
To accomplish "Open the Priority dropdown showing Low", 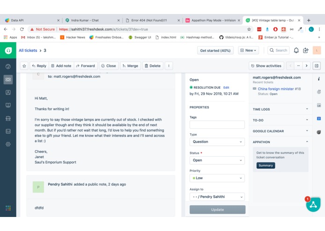I will 217,178.
